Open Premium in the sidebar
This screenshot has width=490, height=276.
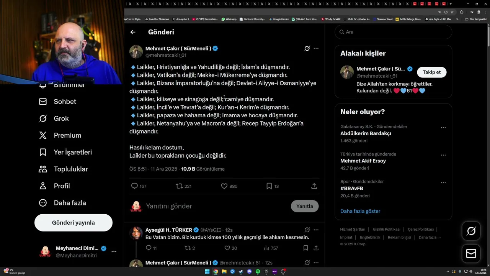coord(60,135)
